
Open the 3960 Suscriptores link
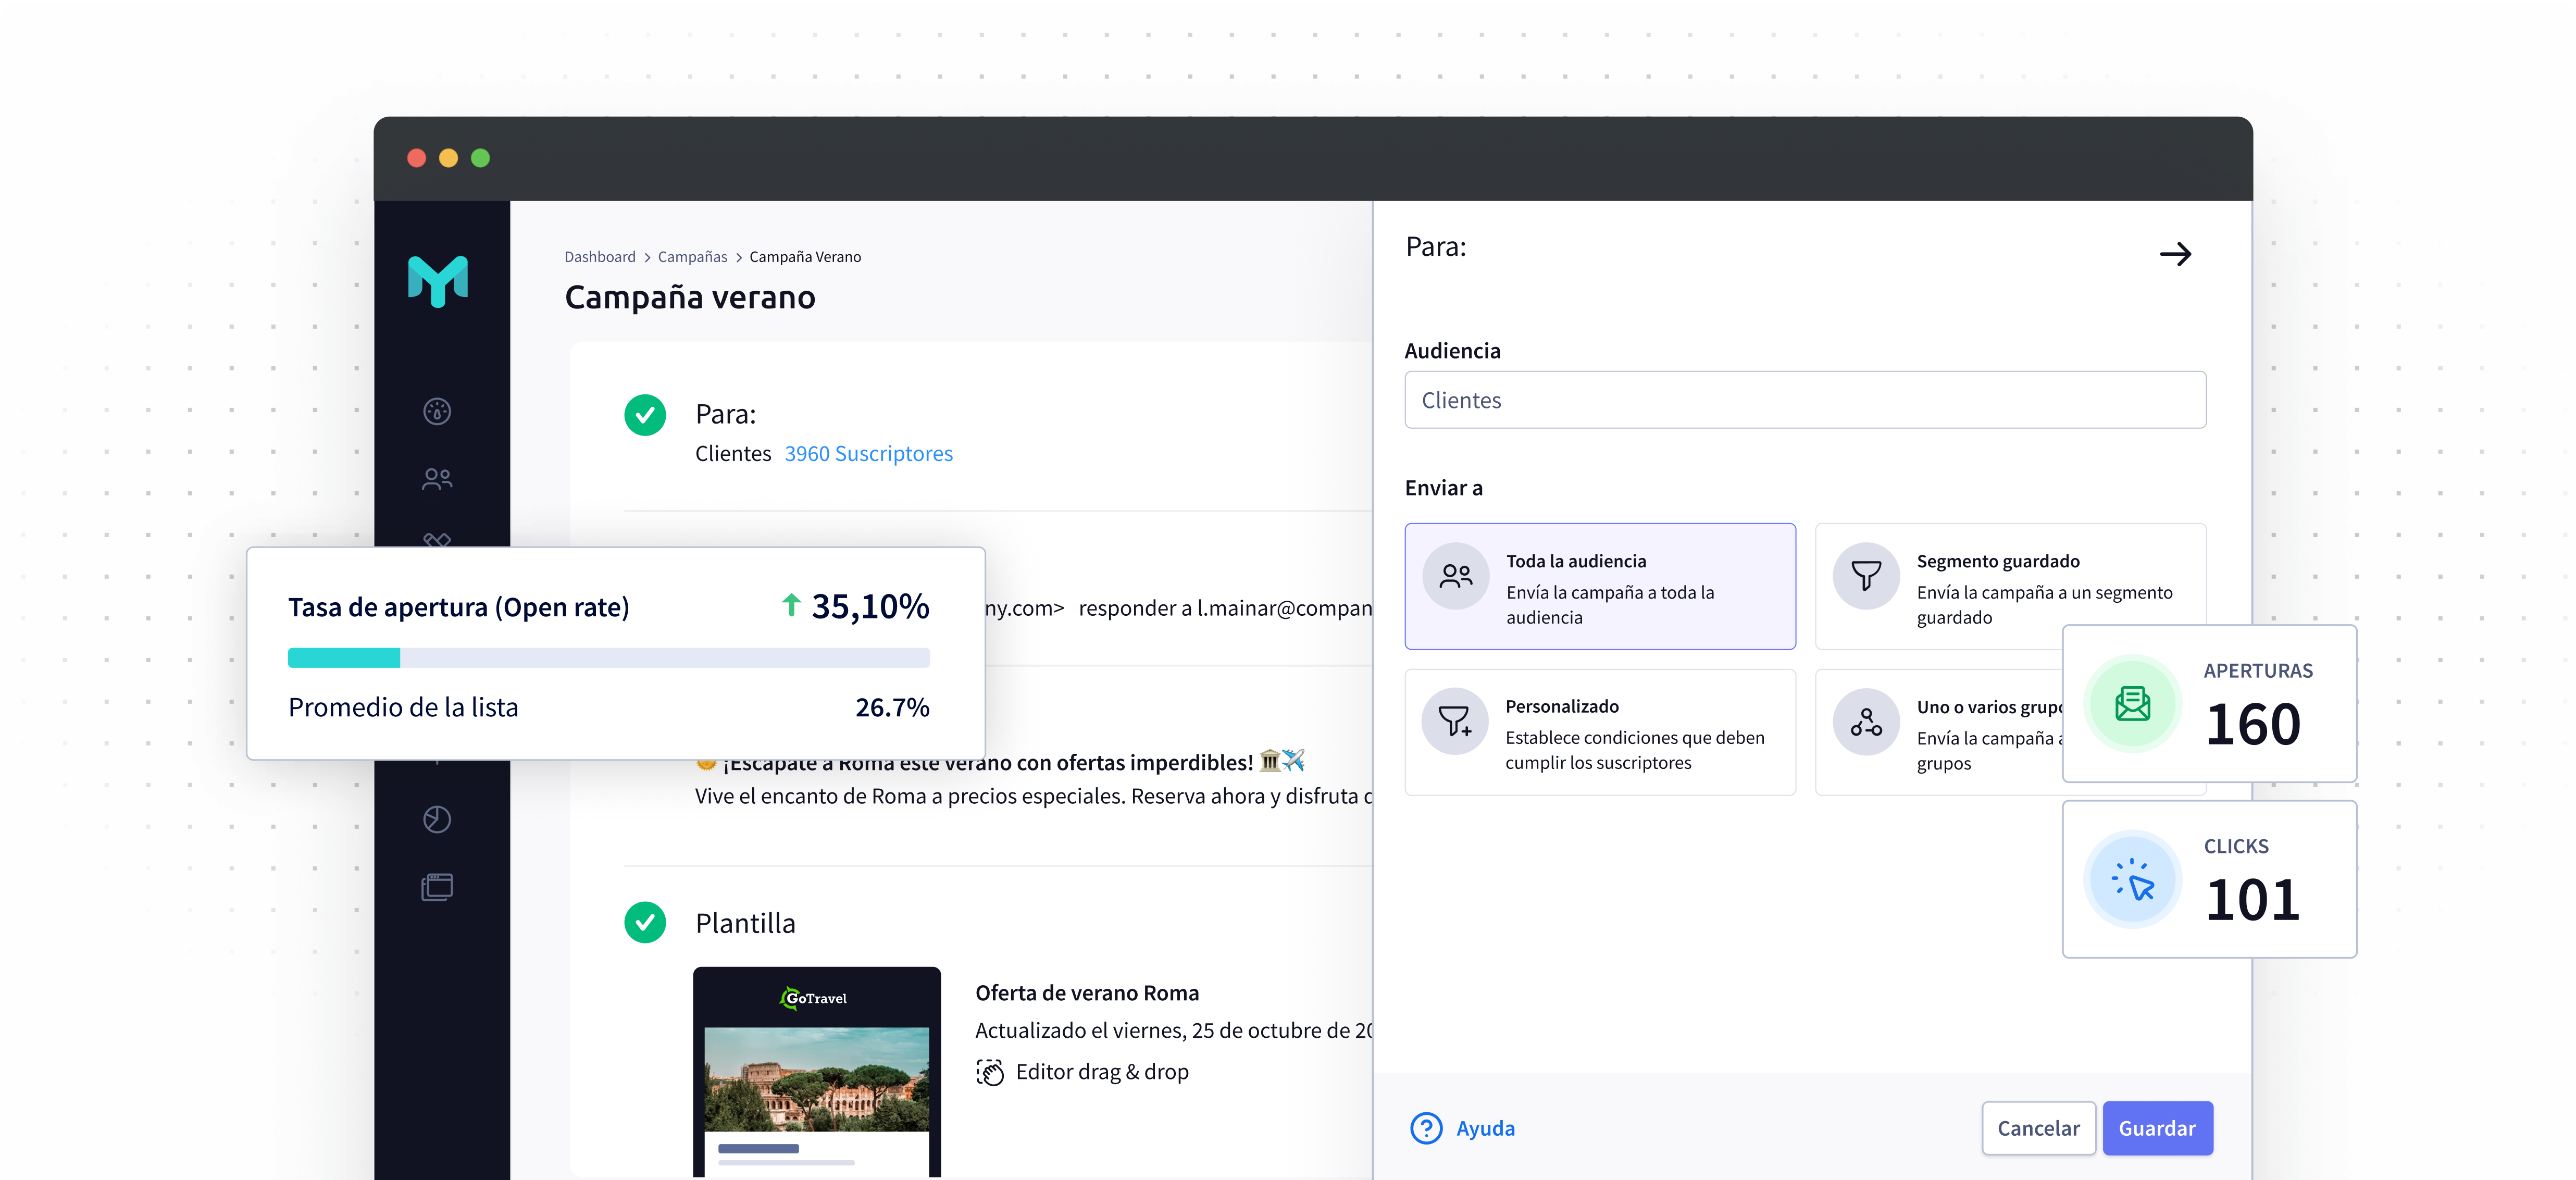pyautogui.click(x=868, y=453)
